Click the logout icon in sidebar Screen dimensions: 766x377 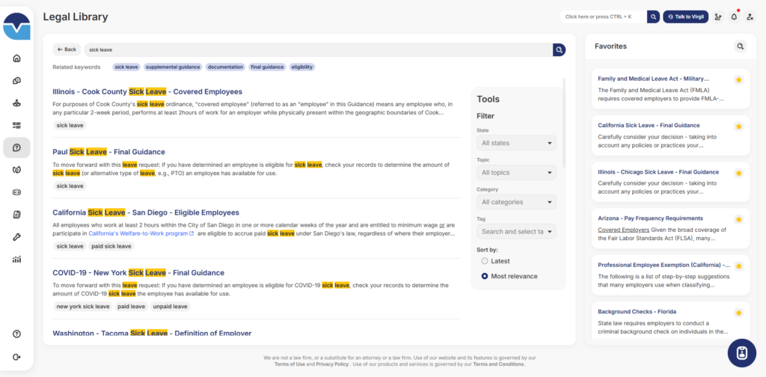[x=16, y=357]
